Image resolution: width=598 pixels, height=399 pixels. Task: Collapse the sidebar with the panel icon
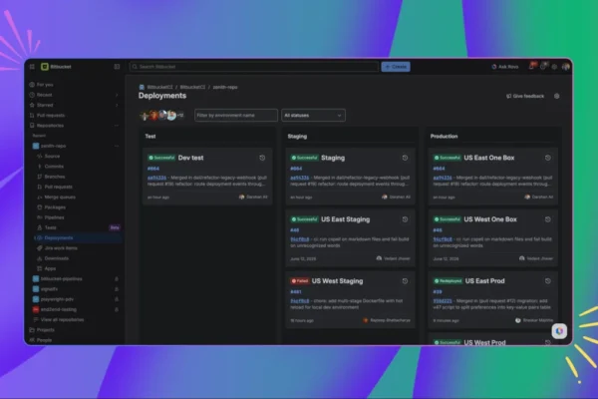(x=117, y=67)
